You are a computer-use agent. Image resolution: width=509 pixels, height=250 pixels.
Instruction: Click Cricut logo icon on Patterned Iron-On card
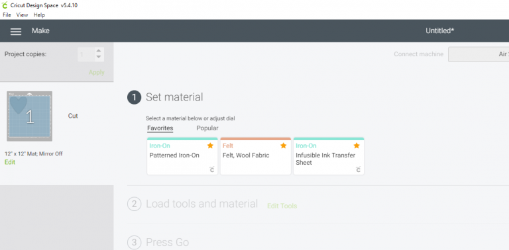point(211,169)
